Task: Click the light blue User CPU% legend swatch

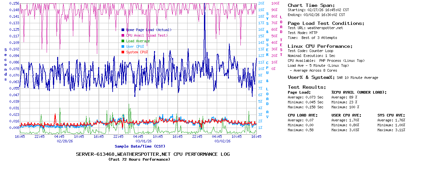Action: pyautogui.click(x=123, y=46)
